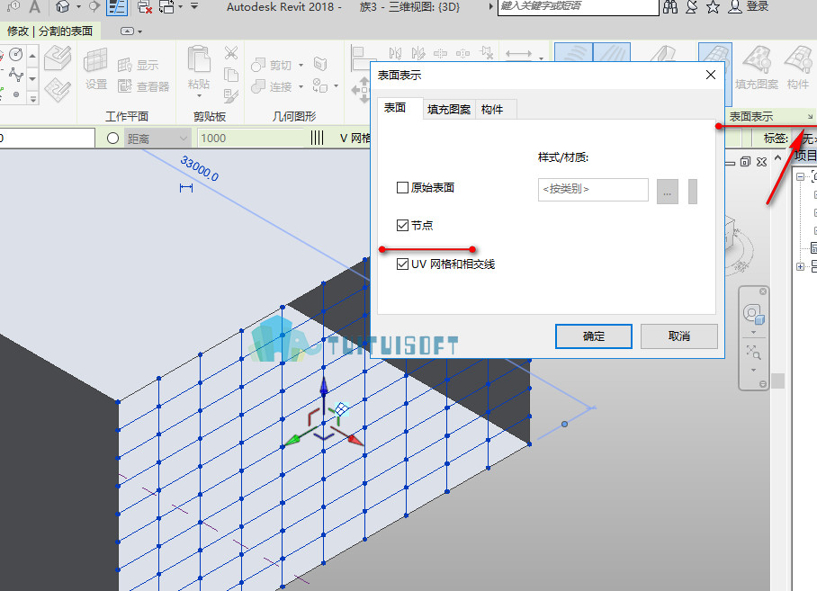Click the Favorites star icon

[x=713, y=7]
